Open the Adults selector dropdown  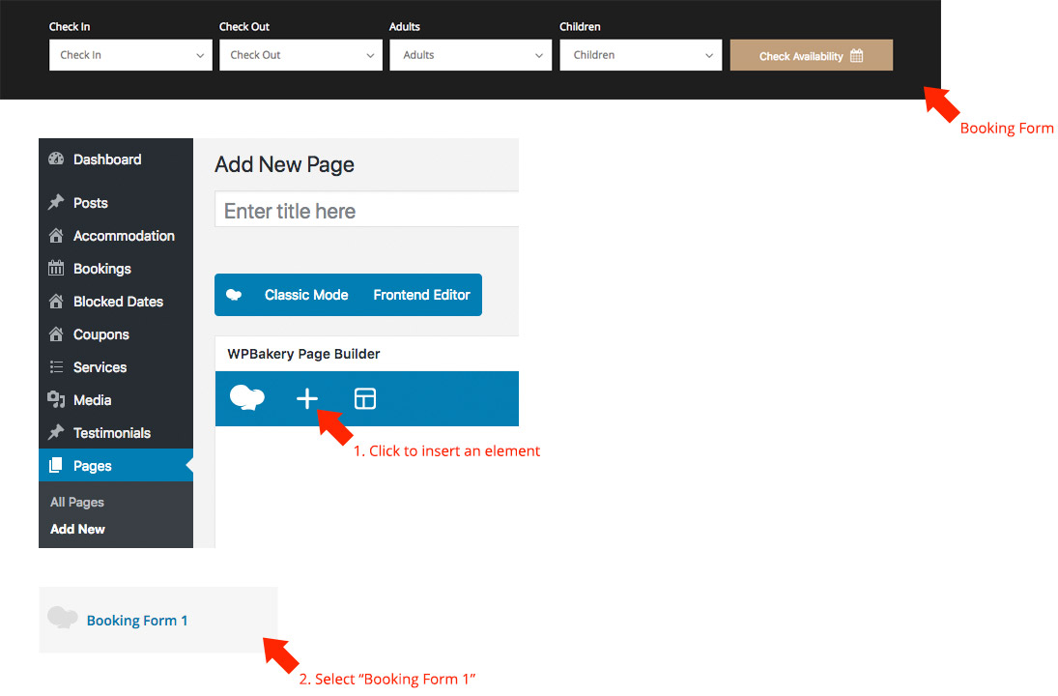click(x=471, y=55)
